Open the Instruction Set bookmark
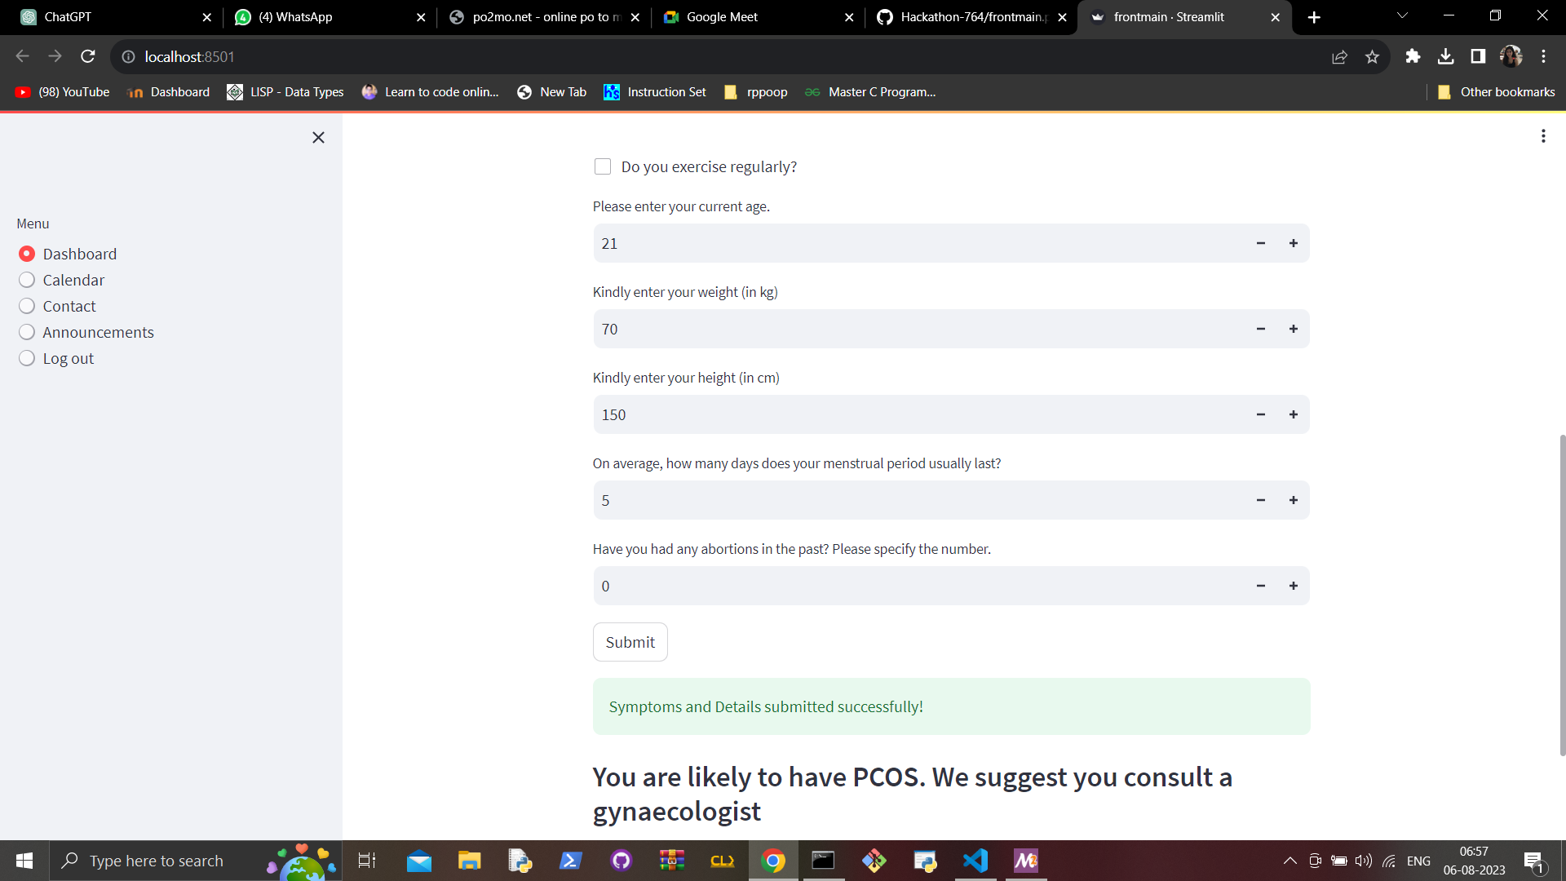The image size is (1566, 881). 655,92
